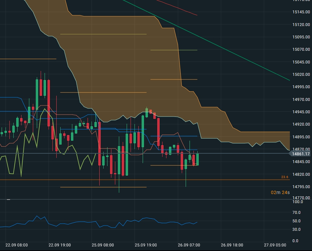The image size is (312, 251).
Task: Click the 26.09 07:00 time label
Action: coord(189,245)
